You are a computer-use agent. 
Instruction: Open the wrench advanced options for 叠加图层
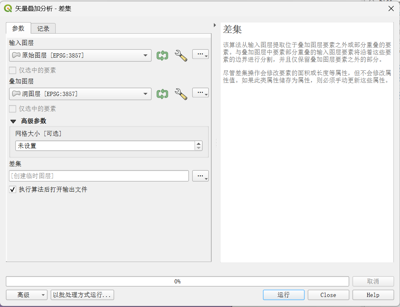click(181, 94)
